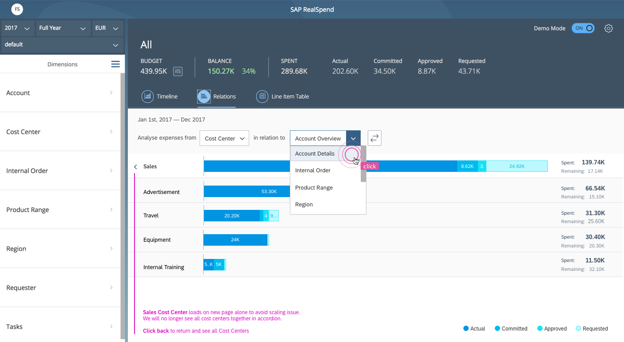Click the Travel spent total 31.30K
This screenshot has width=624, height=342.
point(595,213)
